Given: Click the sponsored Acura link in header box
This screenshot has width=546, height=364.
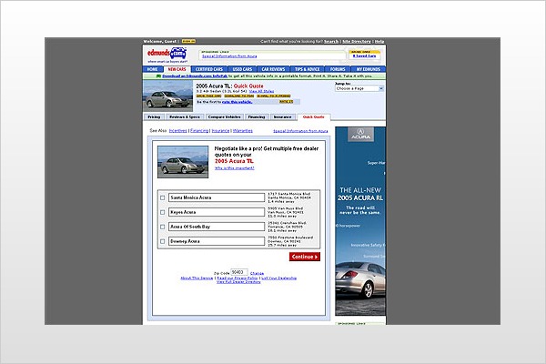Looking at the screenshot, I should click(x=229, y=56).
